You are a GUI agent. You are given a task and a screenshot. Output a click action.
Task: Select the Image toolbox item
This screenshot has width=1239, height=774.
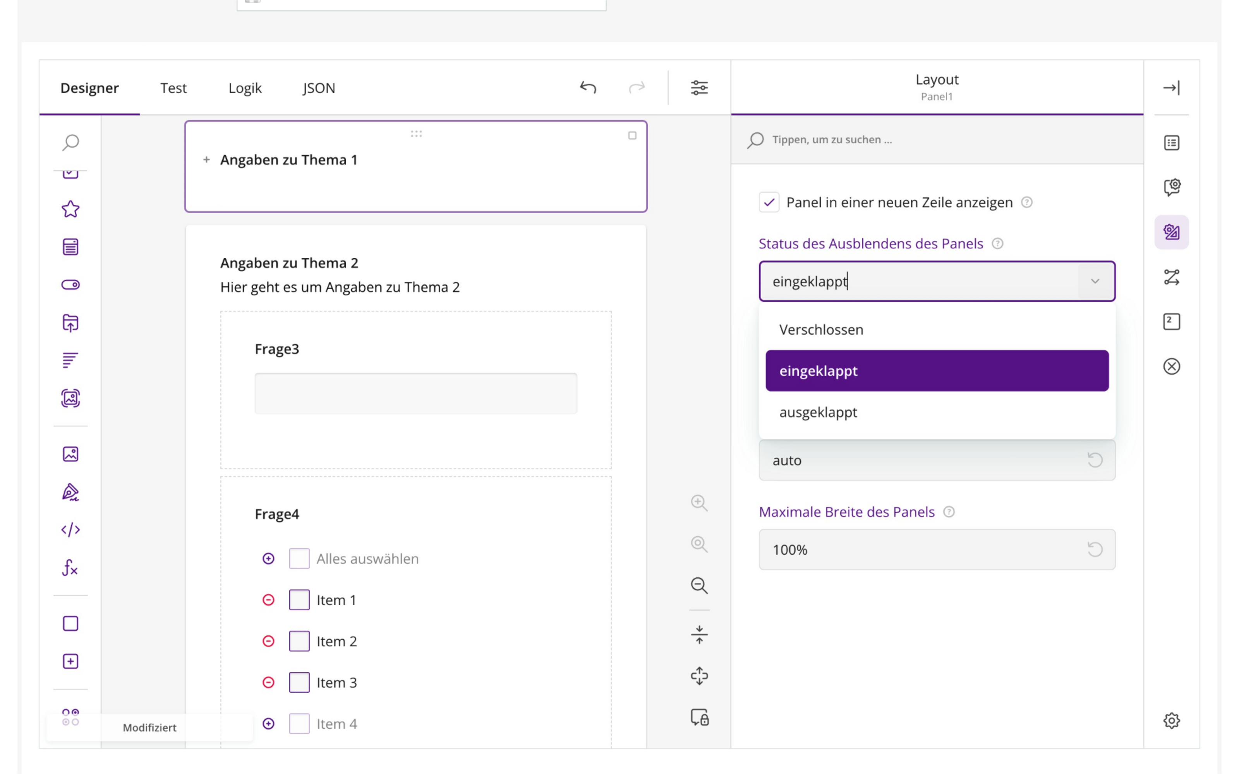click(70, 454)
